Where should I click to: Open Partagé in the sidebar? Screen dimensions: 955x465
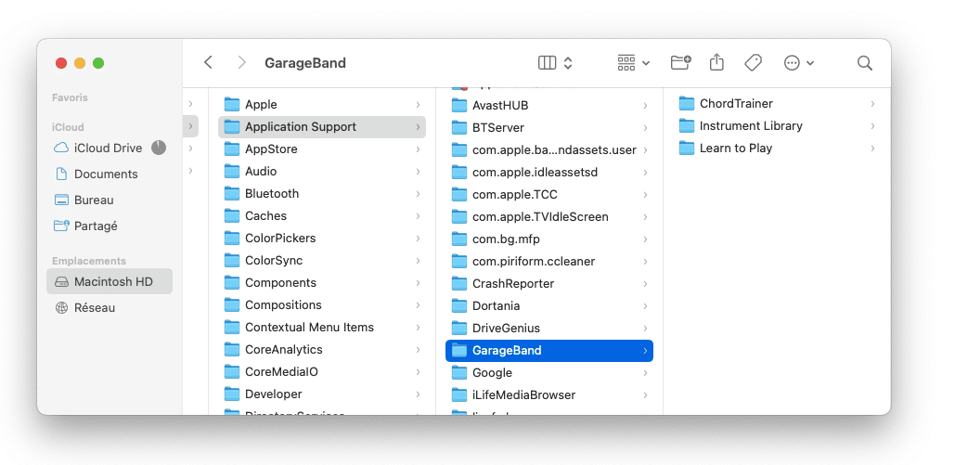pos(110,226)
